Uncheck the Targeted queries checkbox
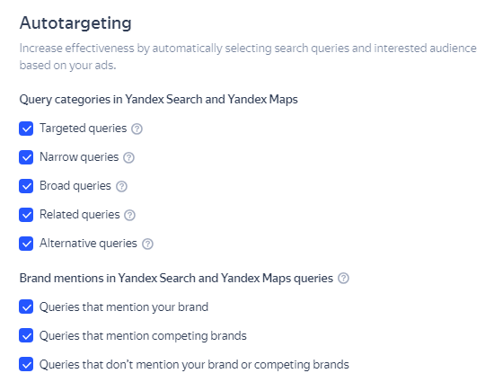This screenshot has width=494, height=391. 26,129
